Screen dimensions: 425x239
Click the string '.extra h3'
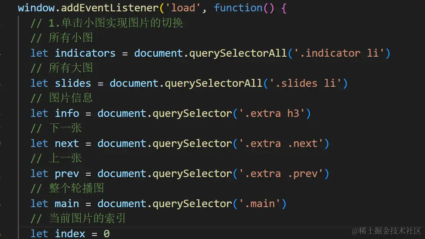pos(272,113)
